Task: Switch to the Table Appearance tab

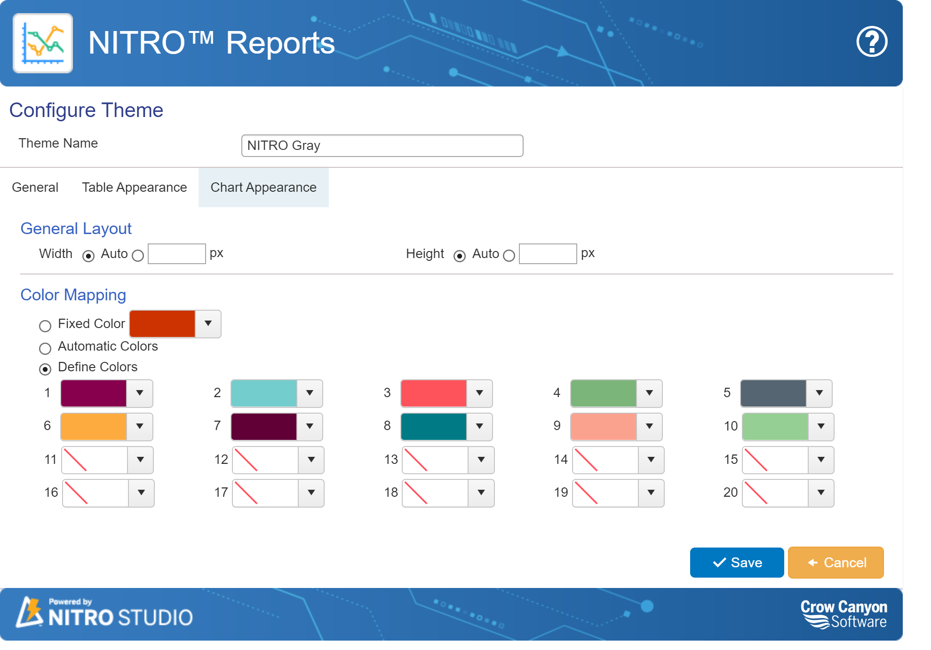Action: 135,188
